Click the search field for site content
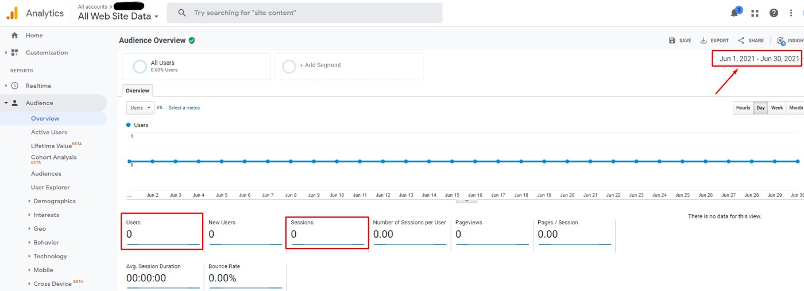This screenshot has width=804, height=291. pyautogui.click(x=304, y=13)
